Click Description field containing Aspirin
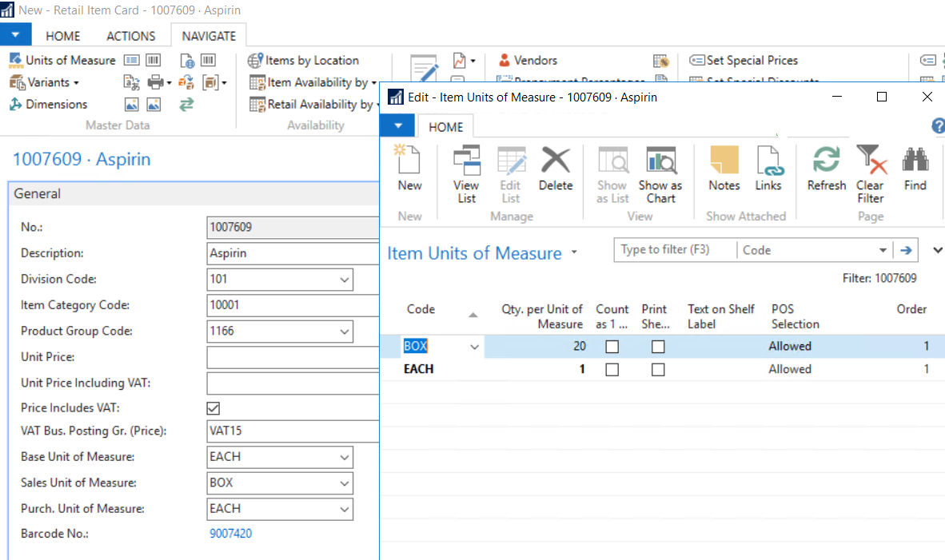 [x=293, y=253]
